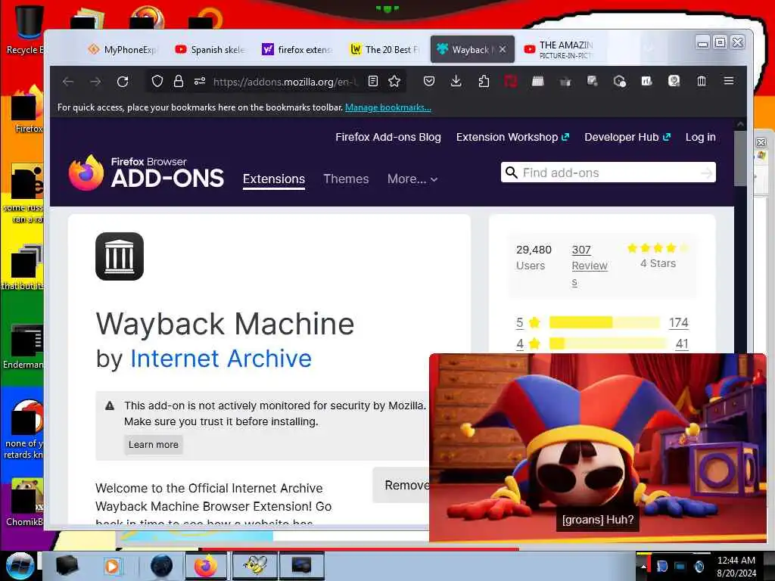Open Internet Archive author link
The image size is (775, 581).
tap(221, 359)
